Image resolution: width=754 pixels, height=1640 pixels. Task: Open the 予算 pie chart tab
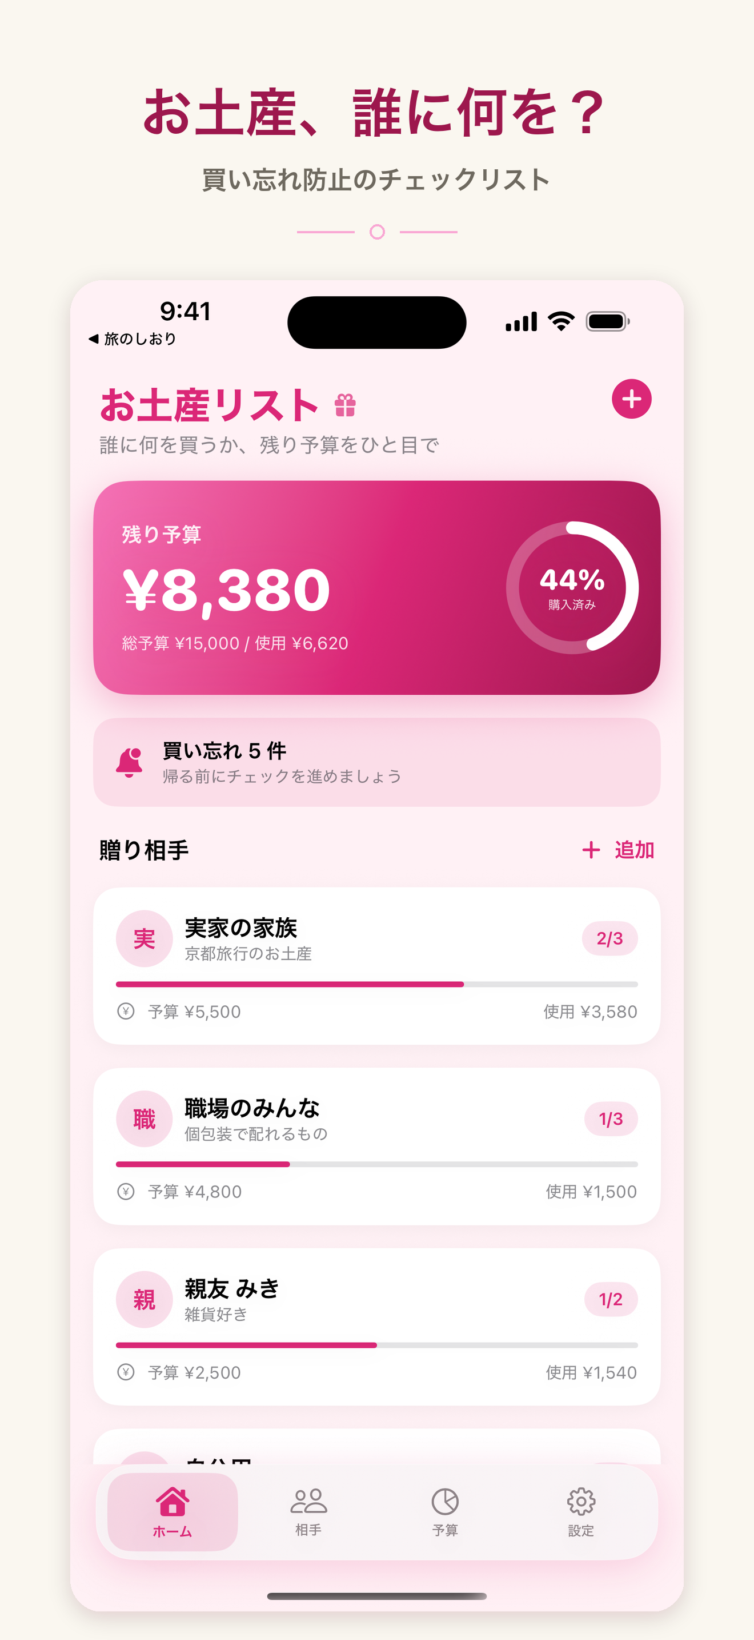click(444, 1511)
